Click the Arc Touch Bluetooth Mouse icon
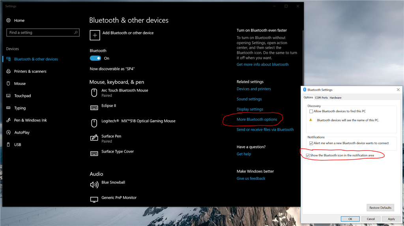The width and height of the screenshot is (404, 226). click(x=94, y=92)
